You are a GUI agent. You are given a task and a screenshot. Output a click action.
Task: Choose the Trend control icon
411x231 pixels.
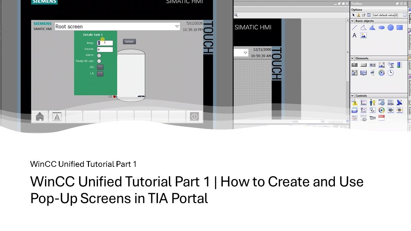pos(363,102)
